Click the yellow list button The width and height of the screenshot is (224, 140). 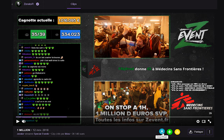[x=177, y=132]
